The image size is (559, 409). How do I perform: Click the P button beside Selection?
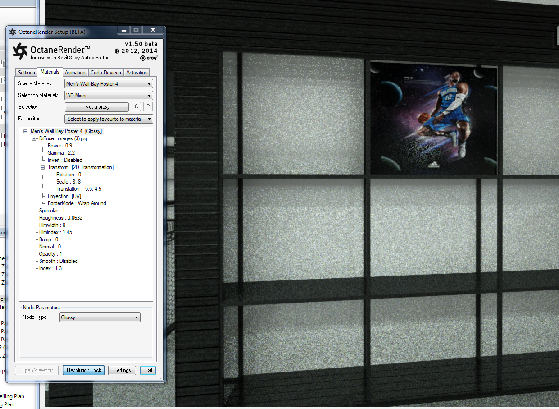click(148, 107)
